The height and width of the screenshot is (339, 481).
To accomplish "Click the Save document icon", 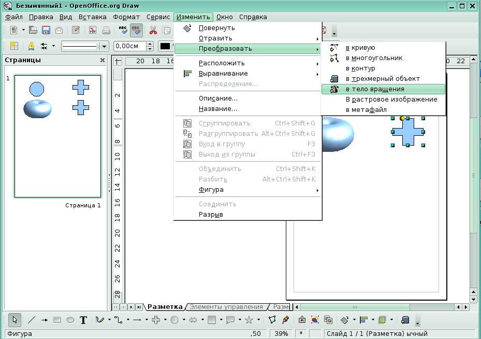I will (46, 30).
